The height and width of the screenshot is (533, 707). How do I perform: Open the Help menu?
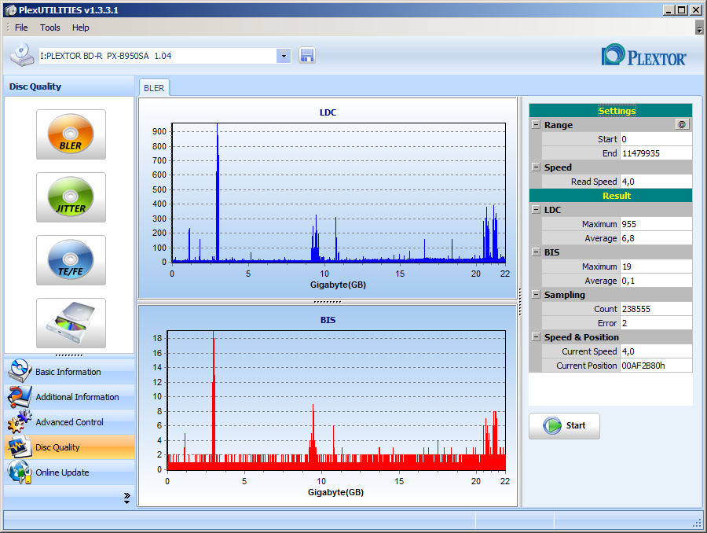(x=81, y=28)
